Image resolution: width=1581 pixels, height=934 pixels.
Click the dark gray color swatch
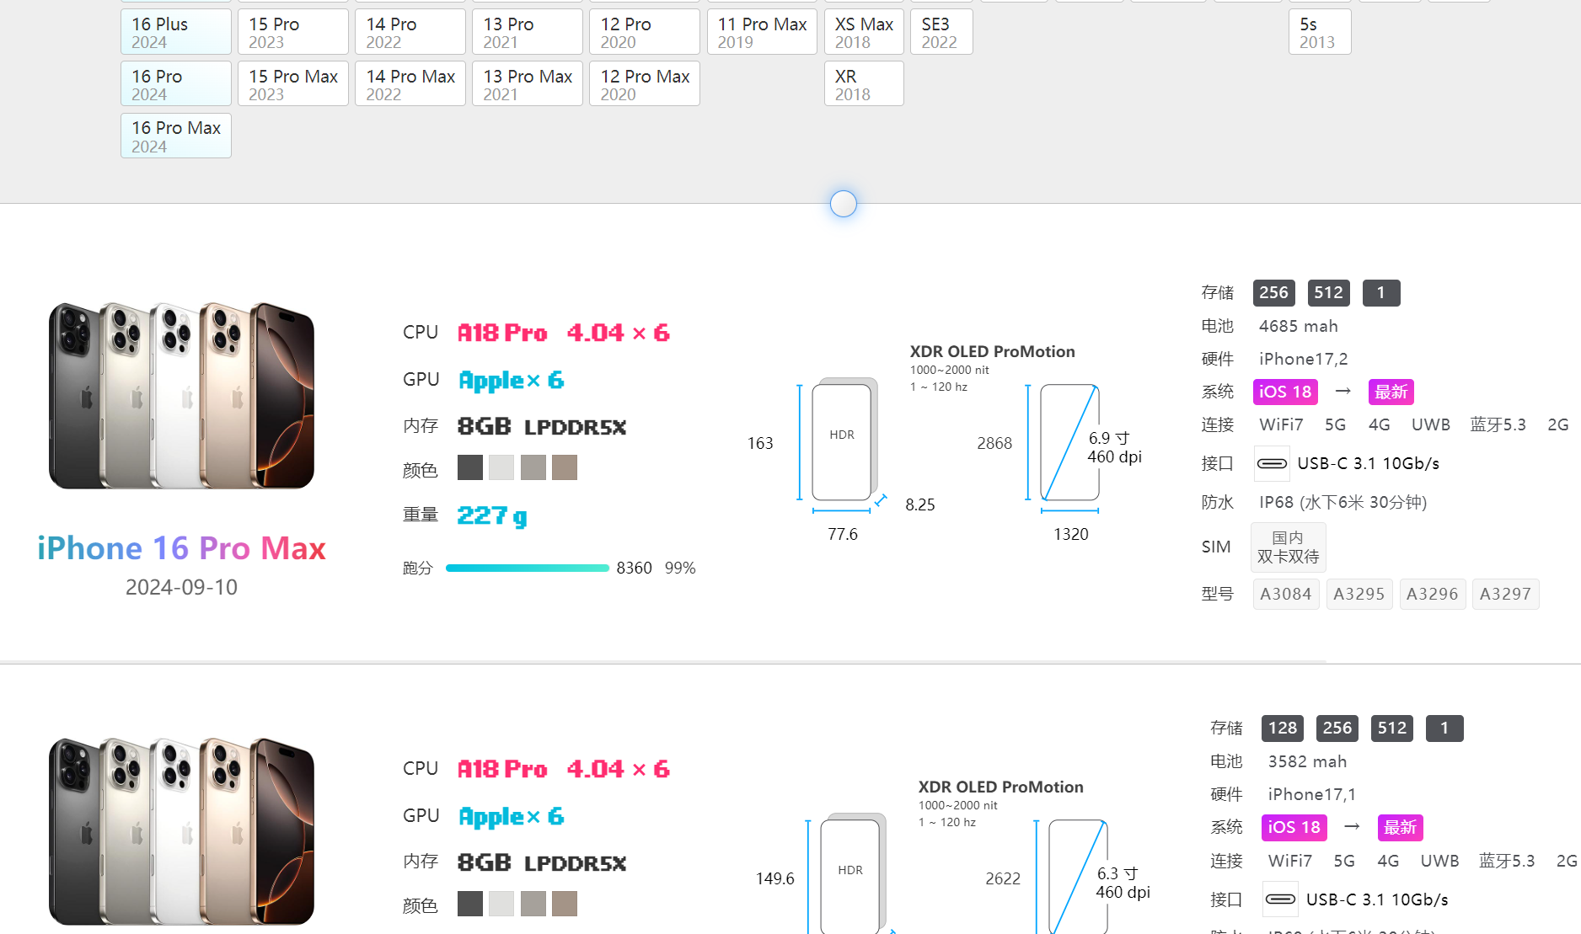point(470,467)
